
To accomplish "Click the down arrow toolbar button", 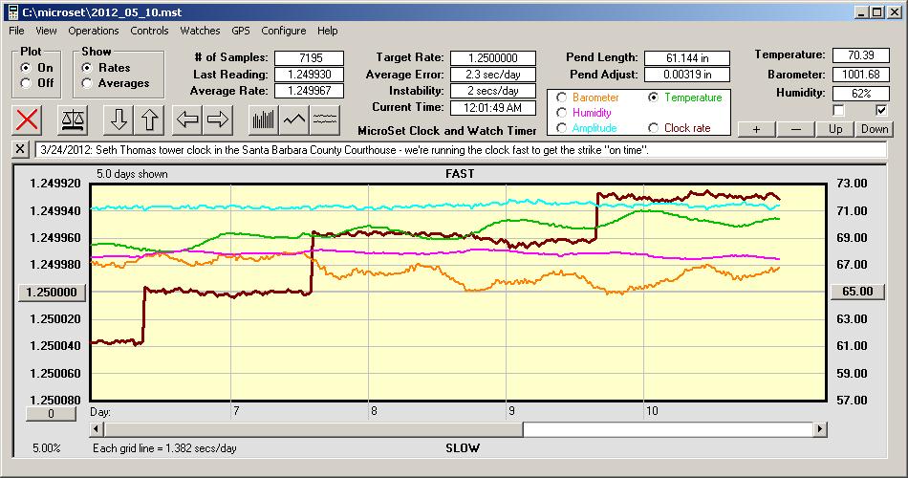I will coord(119,119).
